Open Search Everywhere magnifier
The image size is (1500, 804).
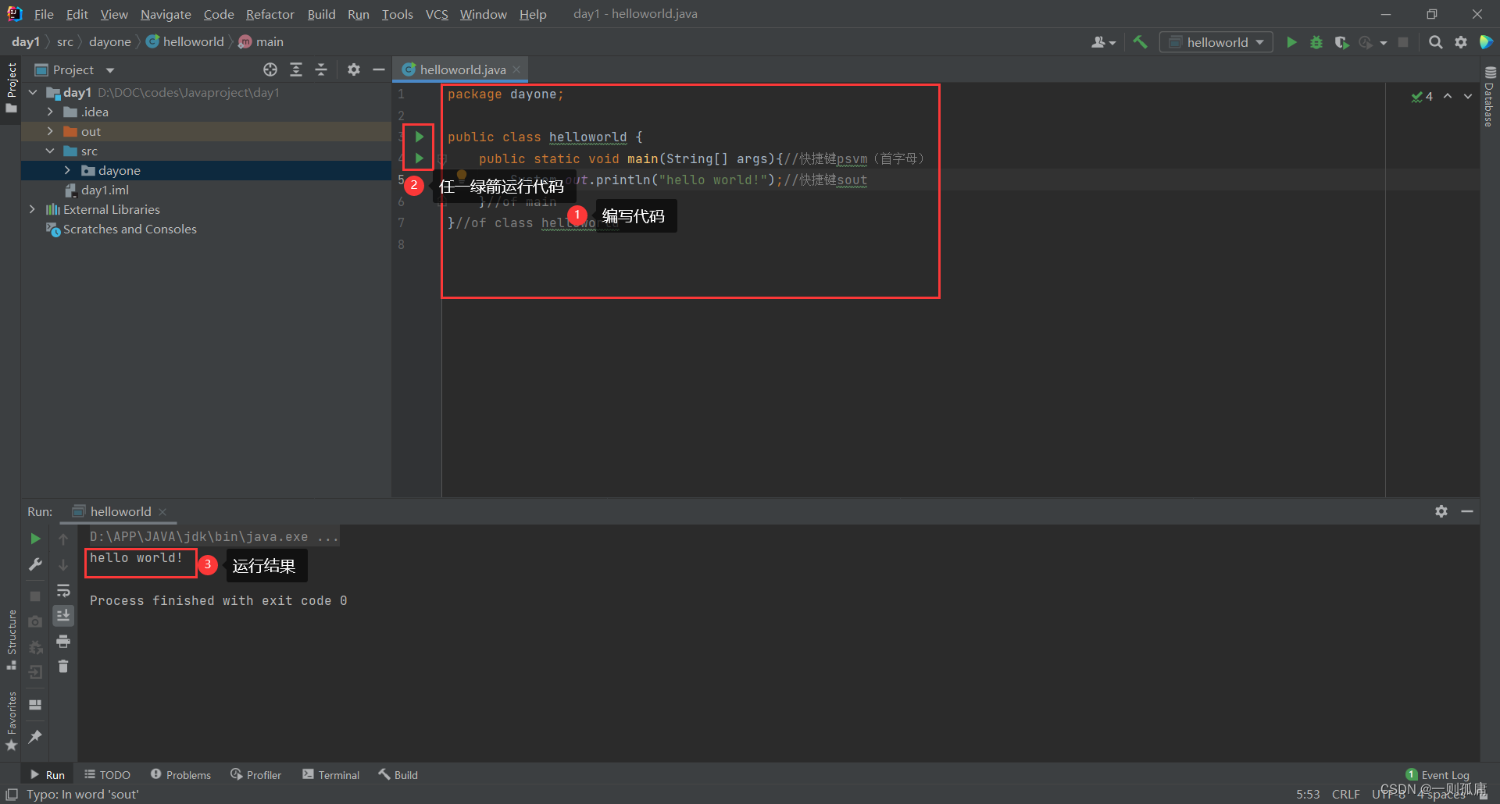point(1436,42)
